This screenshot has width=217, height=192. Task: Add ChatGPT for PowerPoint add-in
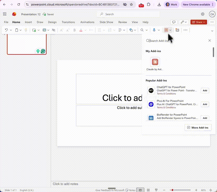coord(205,90)
